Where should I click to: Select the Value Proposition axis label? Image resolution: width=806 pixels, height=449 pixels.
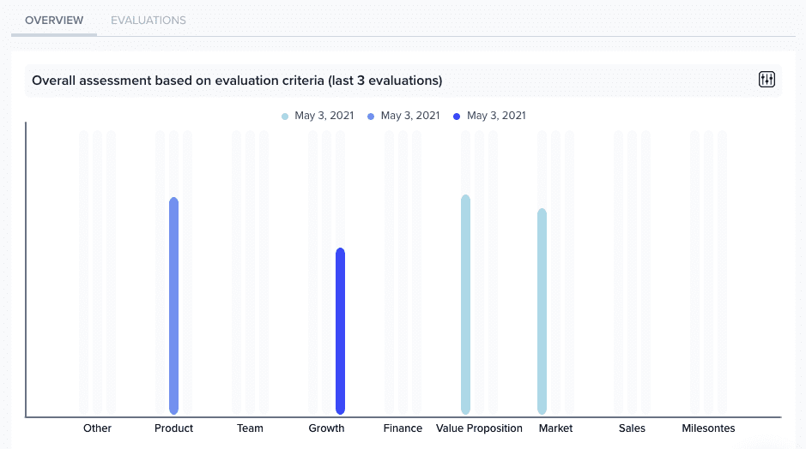(x=479, y=428)
